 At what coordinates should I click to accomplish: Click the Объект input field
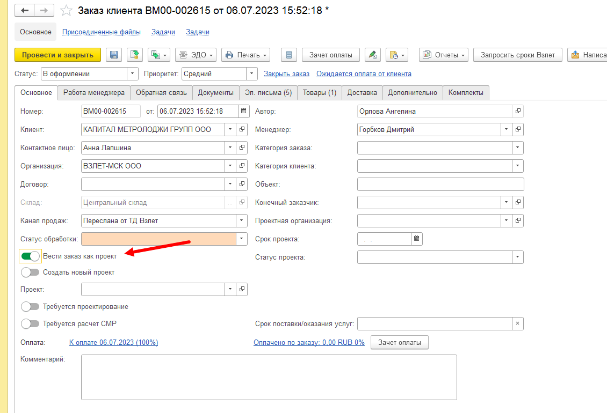click(x=440, y=185)
